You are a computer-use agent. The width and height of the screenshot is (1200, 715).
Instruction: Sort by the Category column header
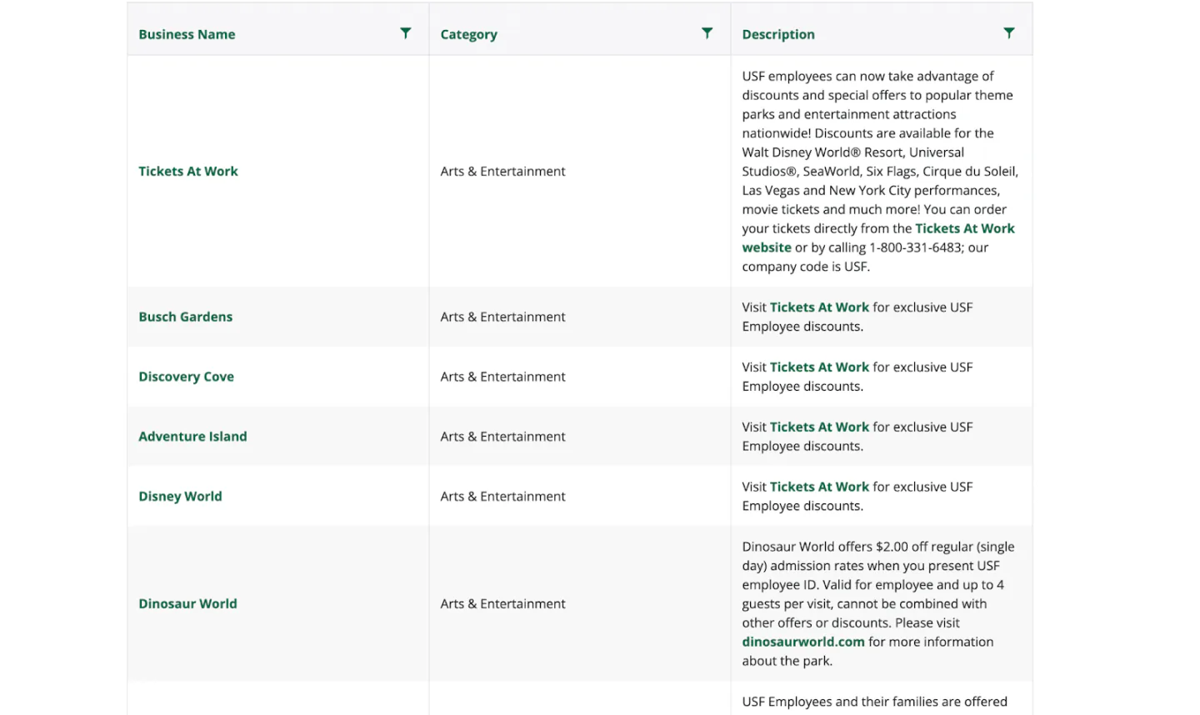[468, 34]
